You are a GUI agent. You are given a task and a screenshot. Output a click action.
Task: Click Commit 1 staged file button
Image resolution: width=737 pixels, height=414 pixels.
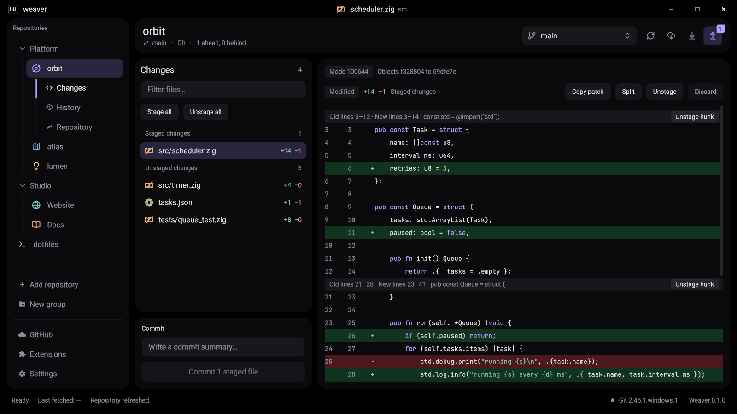(x=223, y=372)
